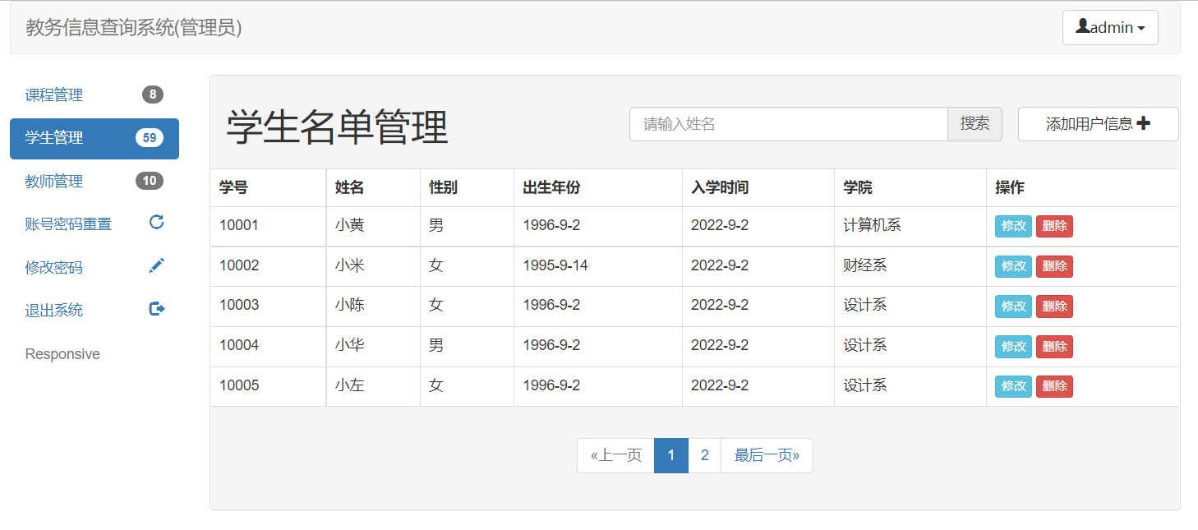Click the 请输入姓名 search input field
The width and height of the screenshot is (1198, 530).
click(789, 124)
